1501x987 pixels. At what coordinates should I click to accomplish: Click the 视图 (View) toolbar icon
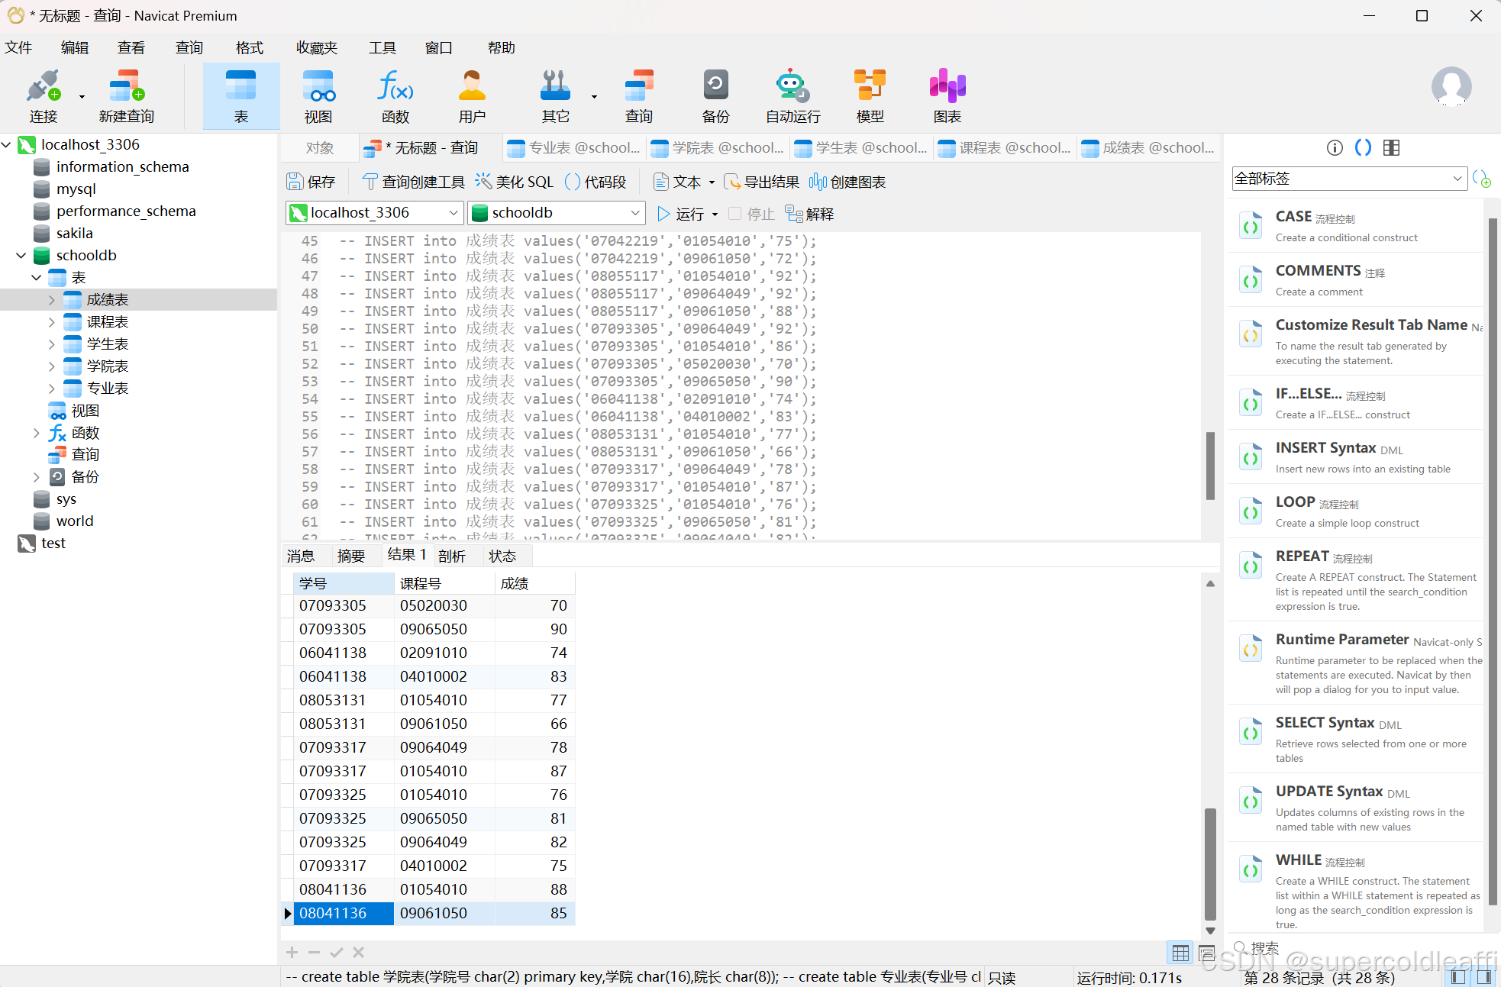coord(318,96)
